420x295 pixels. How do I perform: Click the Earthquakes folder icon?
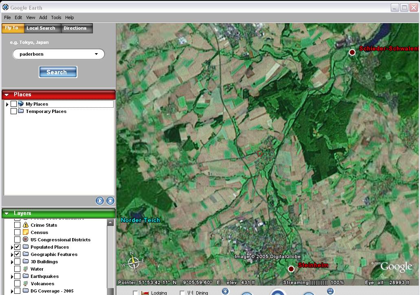click(26, 276)
